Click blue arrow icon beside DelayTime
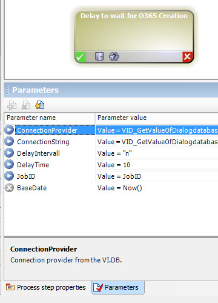This screenshot has height=303, width=218. tap(9, 164)
